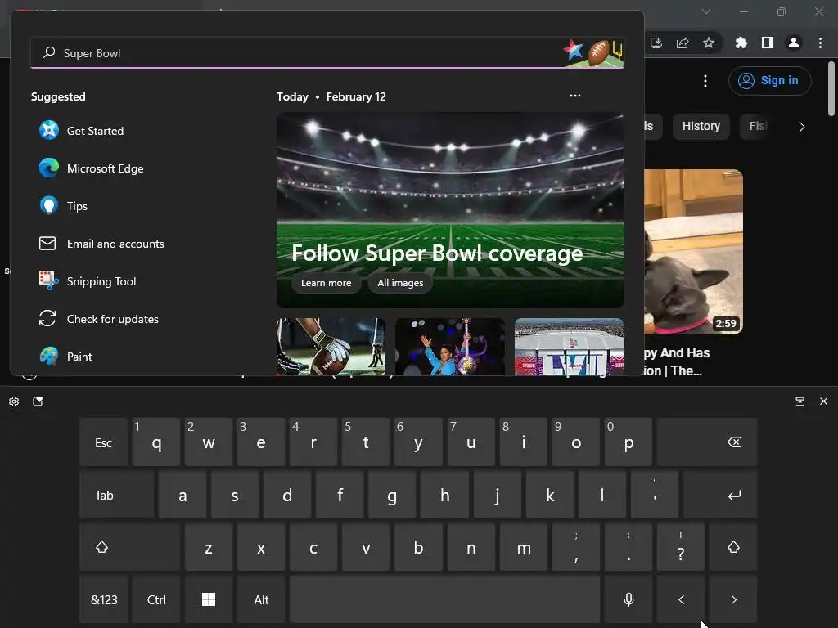Click the All images button

pos(400,283)
